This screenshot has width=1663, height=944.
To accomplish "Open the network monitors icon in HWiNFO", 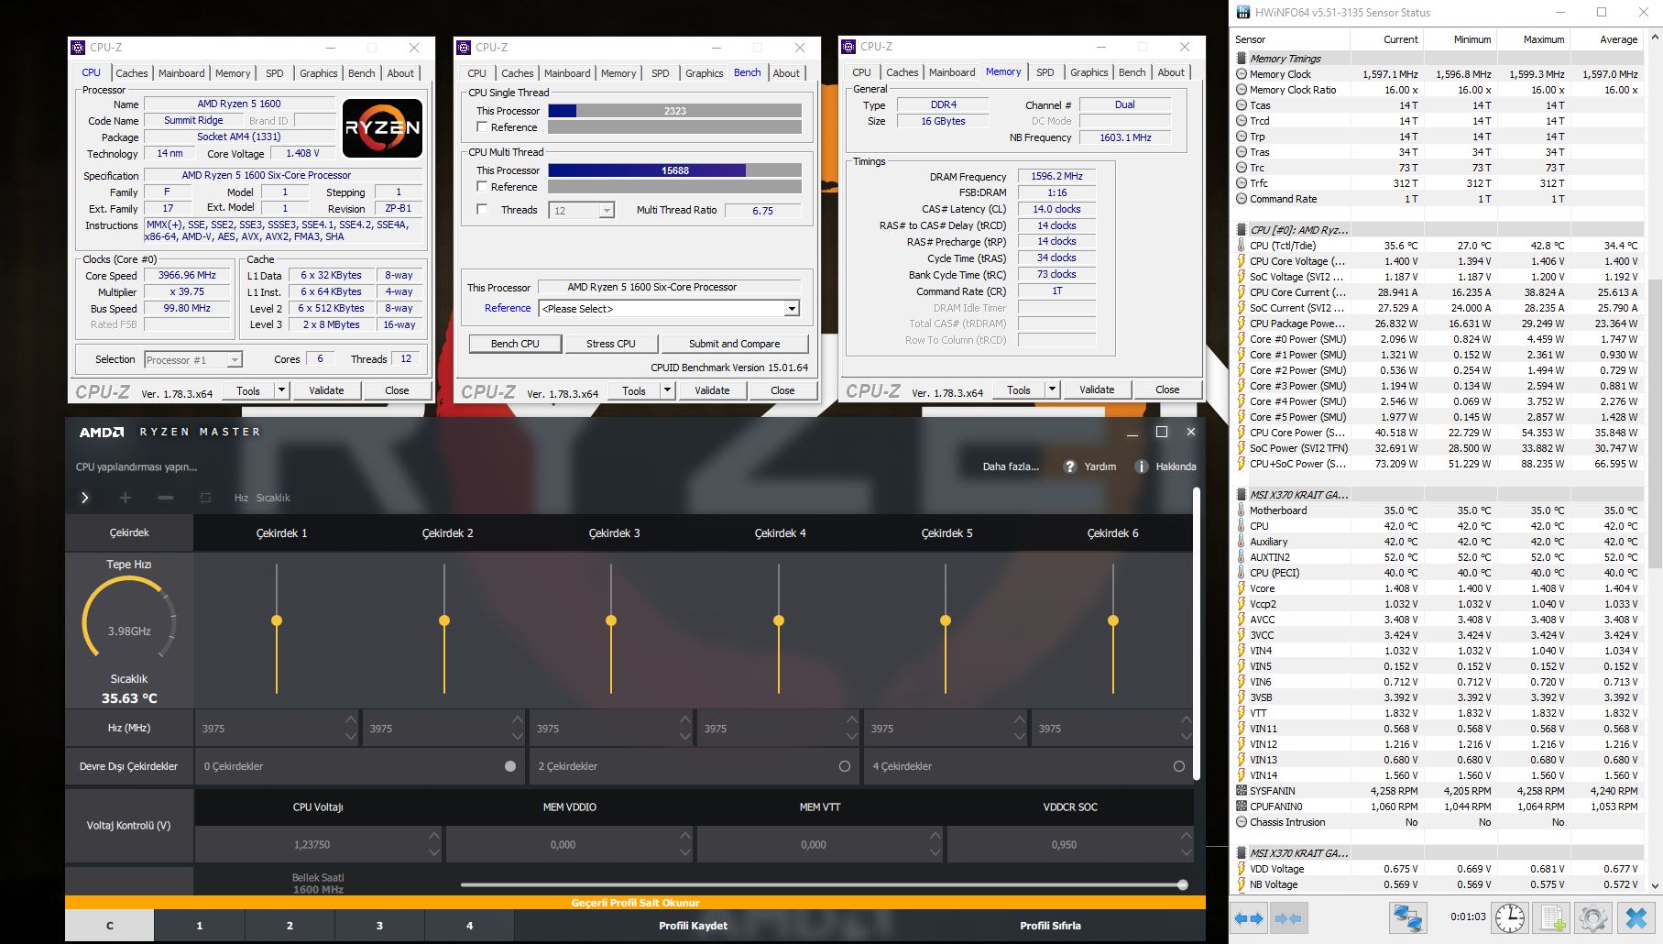I will 1407,917.
